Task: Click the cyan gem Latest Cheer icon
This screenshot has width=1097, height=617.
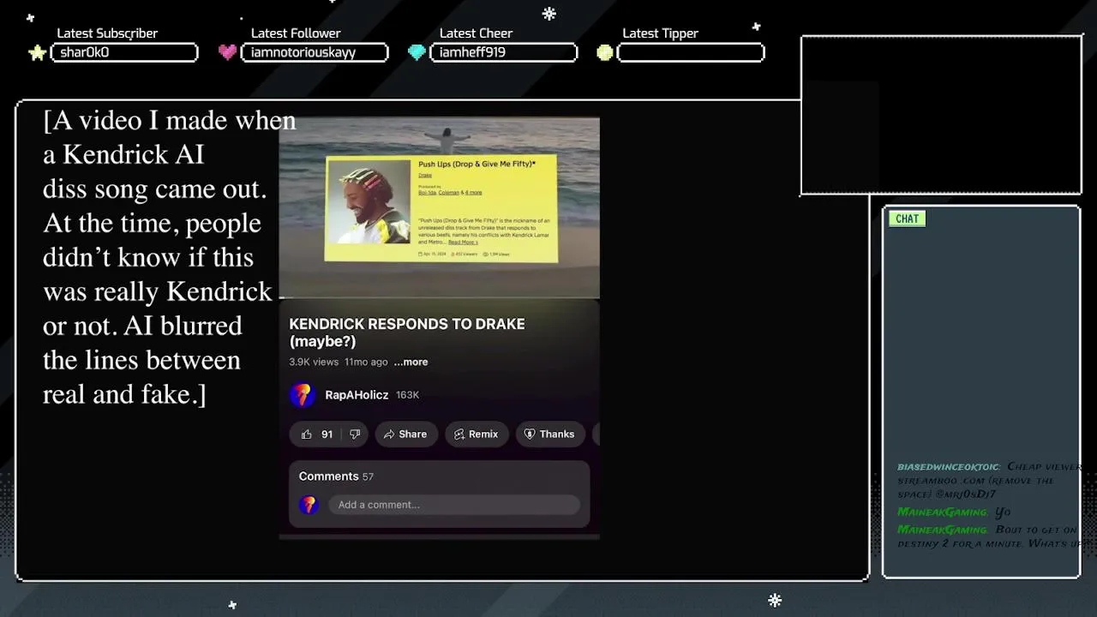Action: 417,52
